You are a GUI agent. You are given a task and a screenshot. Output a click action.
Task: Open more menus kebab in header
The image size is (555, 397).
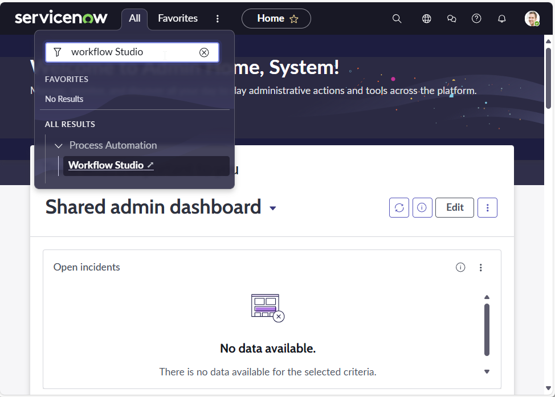[x=217, y=19]
